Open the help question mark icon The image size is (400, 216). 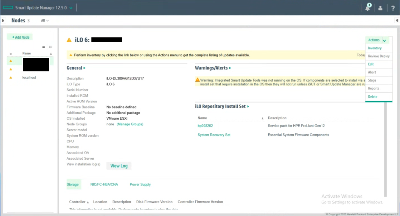pos(393,8)
